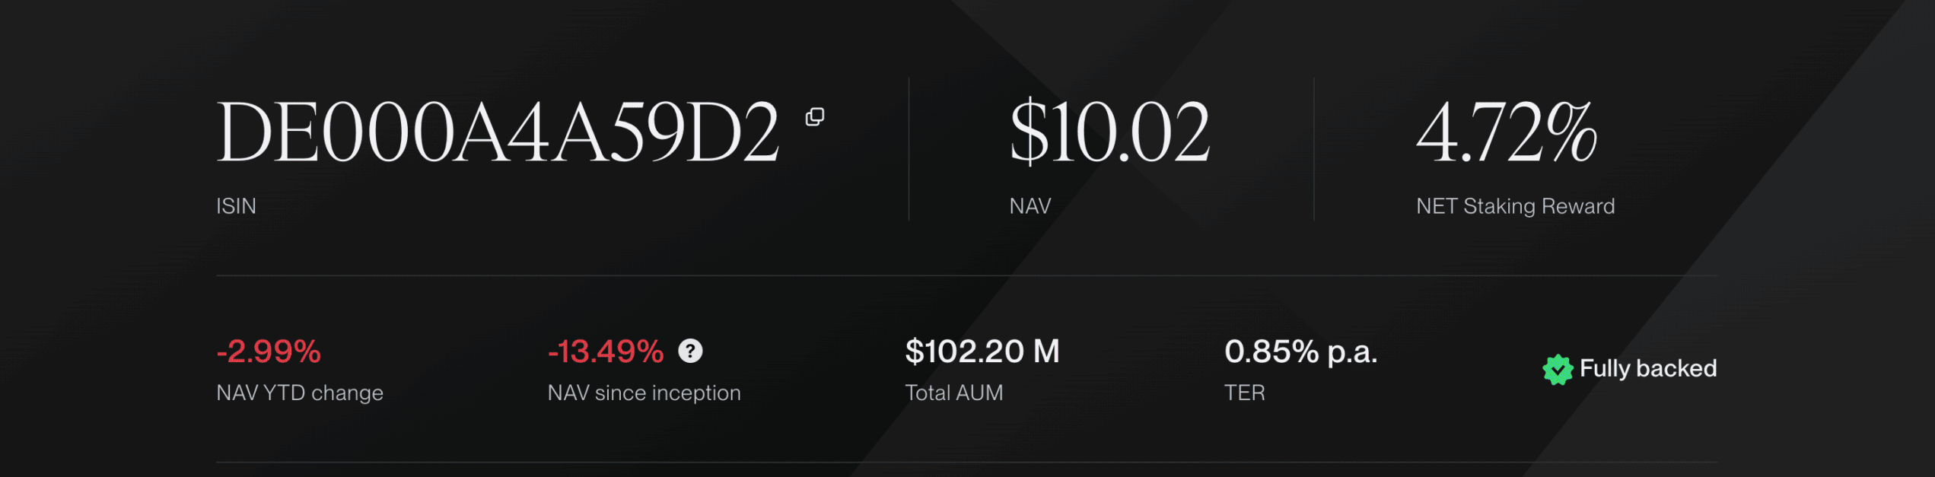Image resolution: width=1935 pixels, height=477 pixels.
Task: Select the ISIN code DE000A4A59D2
Action: [x=498, y=132]
